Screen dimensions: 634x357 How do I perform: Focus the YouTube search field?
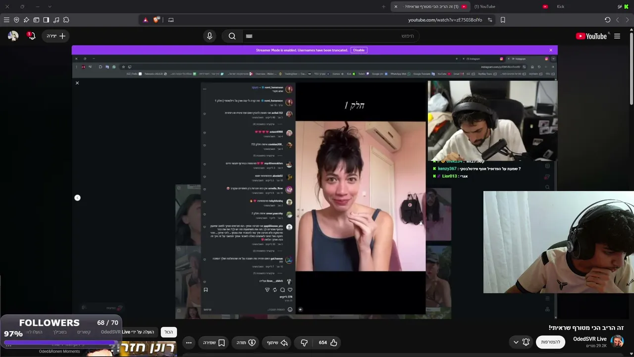(331, 36)
